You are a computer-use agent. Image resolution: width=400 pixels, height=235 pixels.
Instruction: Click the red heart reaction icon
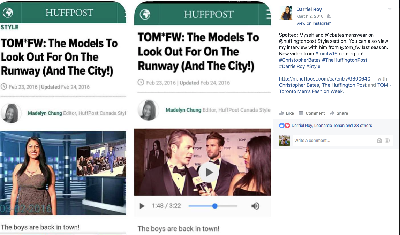[287, 126]
